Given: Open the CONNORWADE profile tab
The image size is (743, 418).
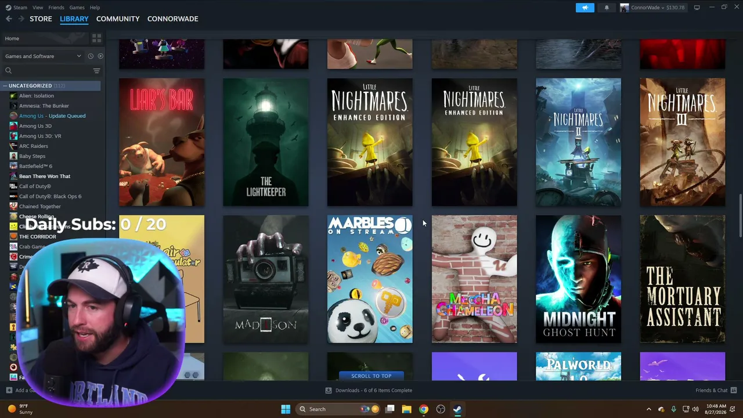Looking at the screenshot, I should pyautogui.click(x=172, y=19).
